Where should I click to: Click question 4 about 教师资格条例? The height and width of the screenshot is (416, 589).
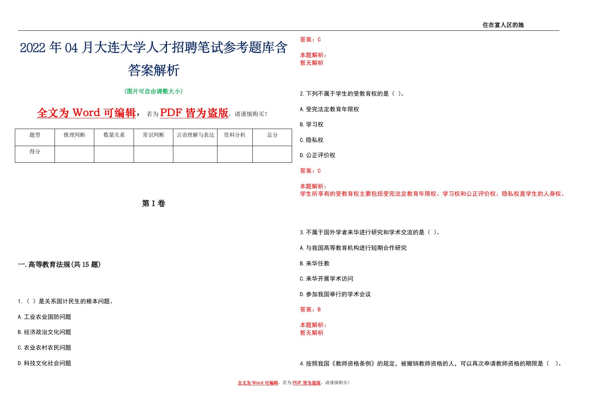(x=431, y=364)
